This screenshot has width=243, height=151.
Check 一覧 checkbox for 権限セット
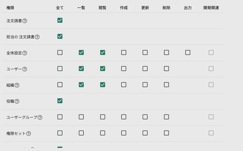click(81, 133)
